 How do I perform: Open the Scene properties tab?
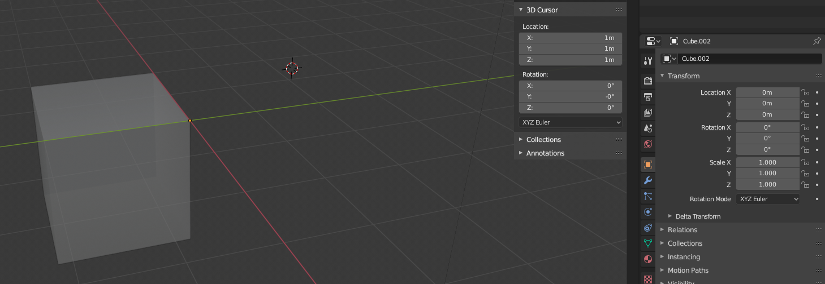click(648, 128)
